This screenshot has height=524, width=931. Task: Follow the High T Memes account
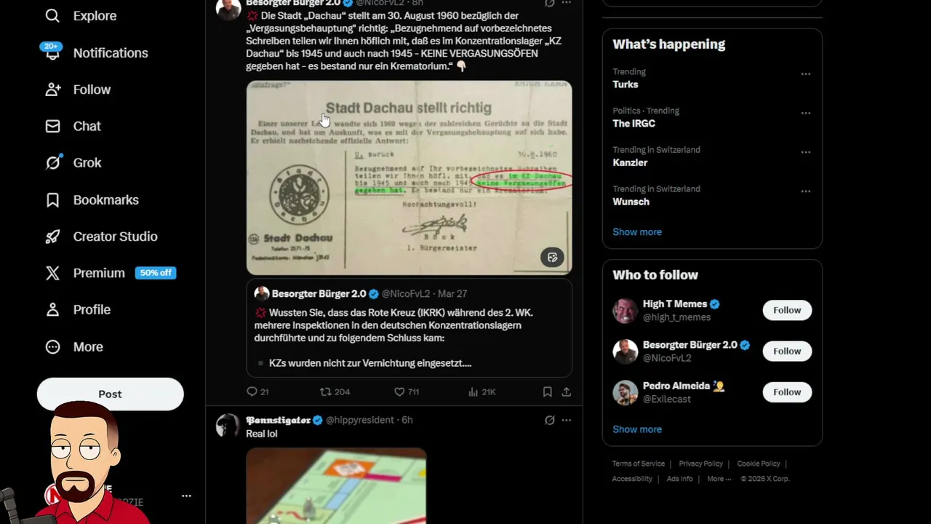point(787,310)
